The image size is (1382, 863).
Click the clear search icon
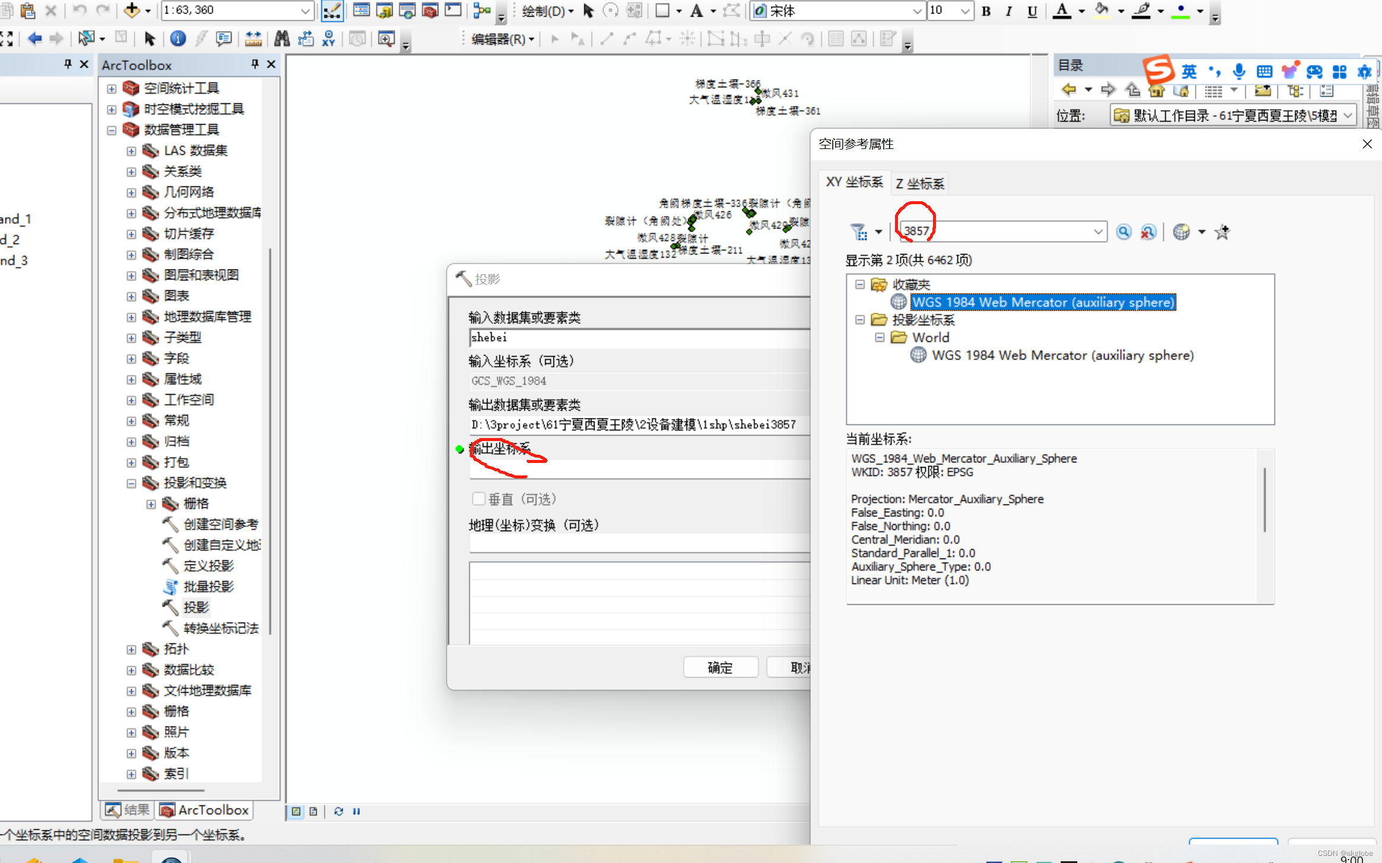pos(1148,232)
